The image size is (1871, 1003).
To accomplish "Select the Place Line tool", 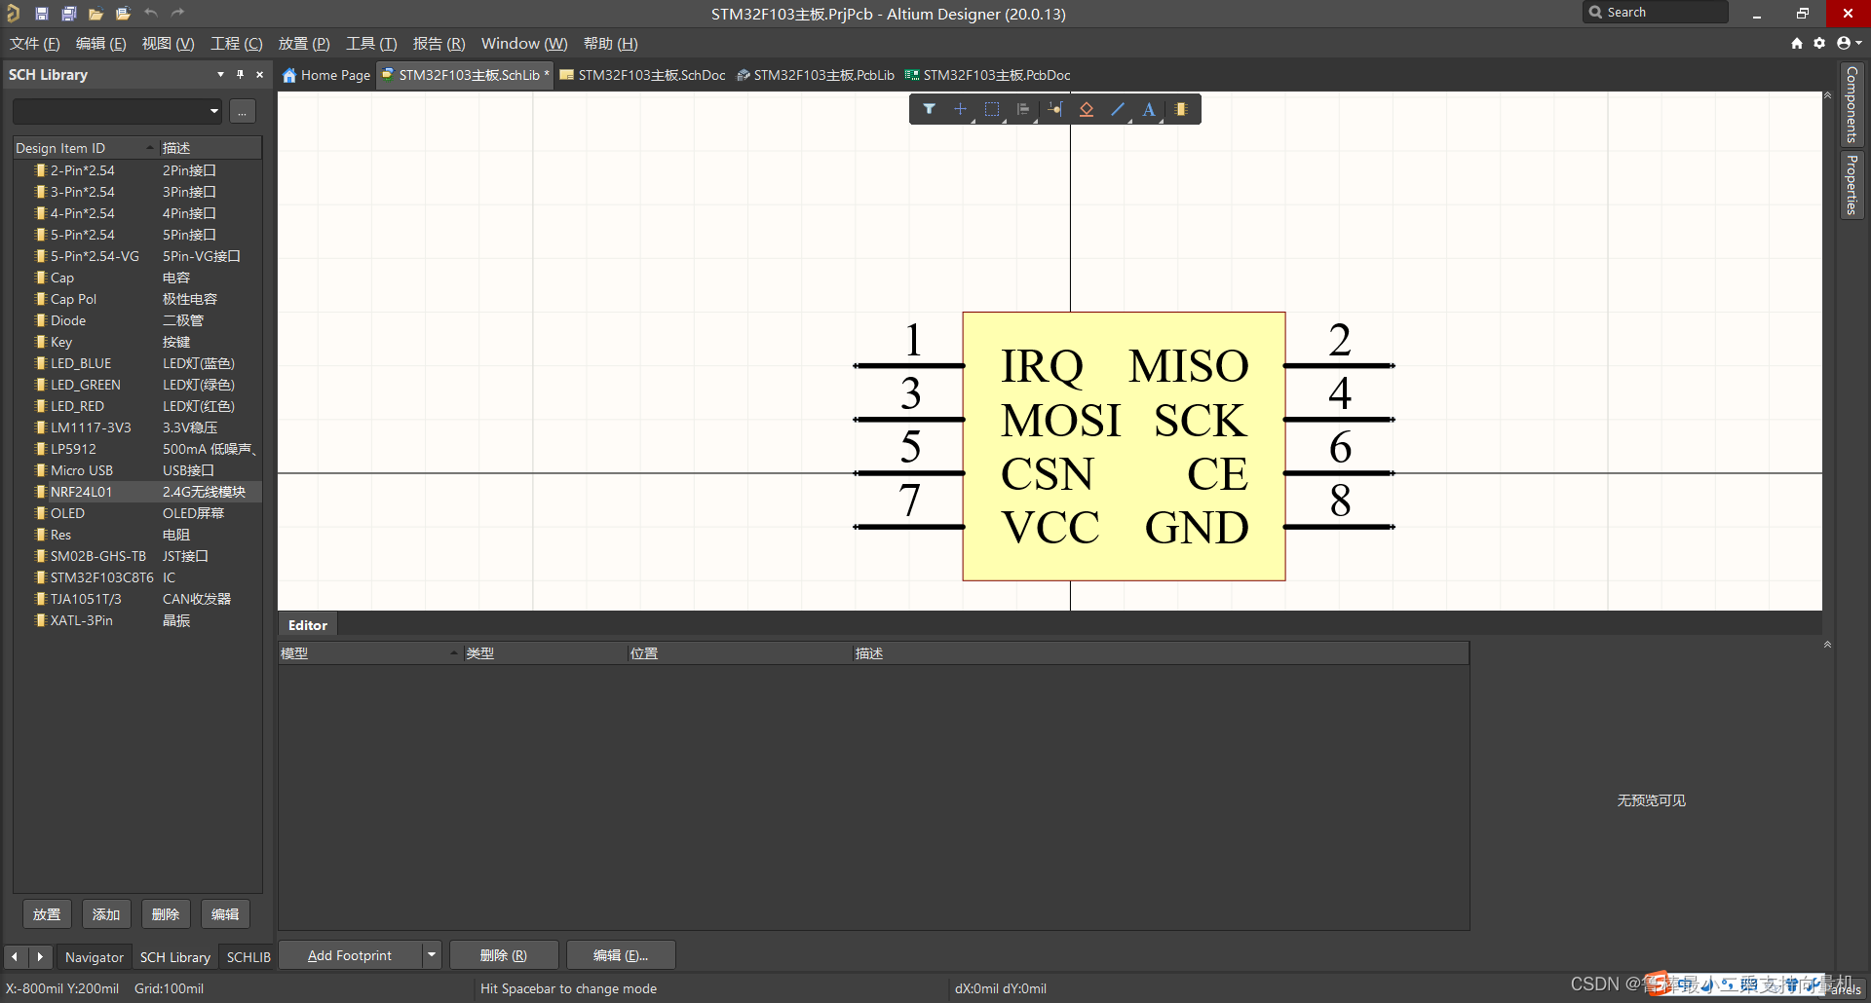I will [x=1118, y=109].
